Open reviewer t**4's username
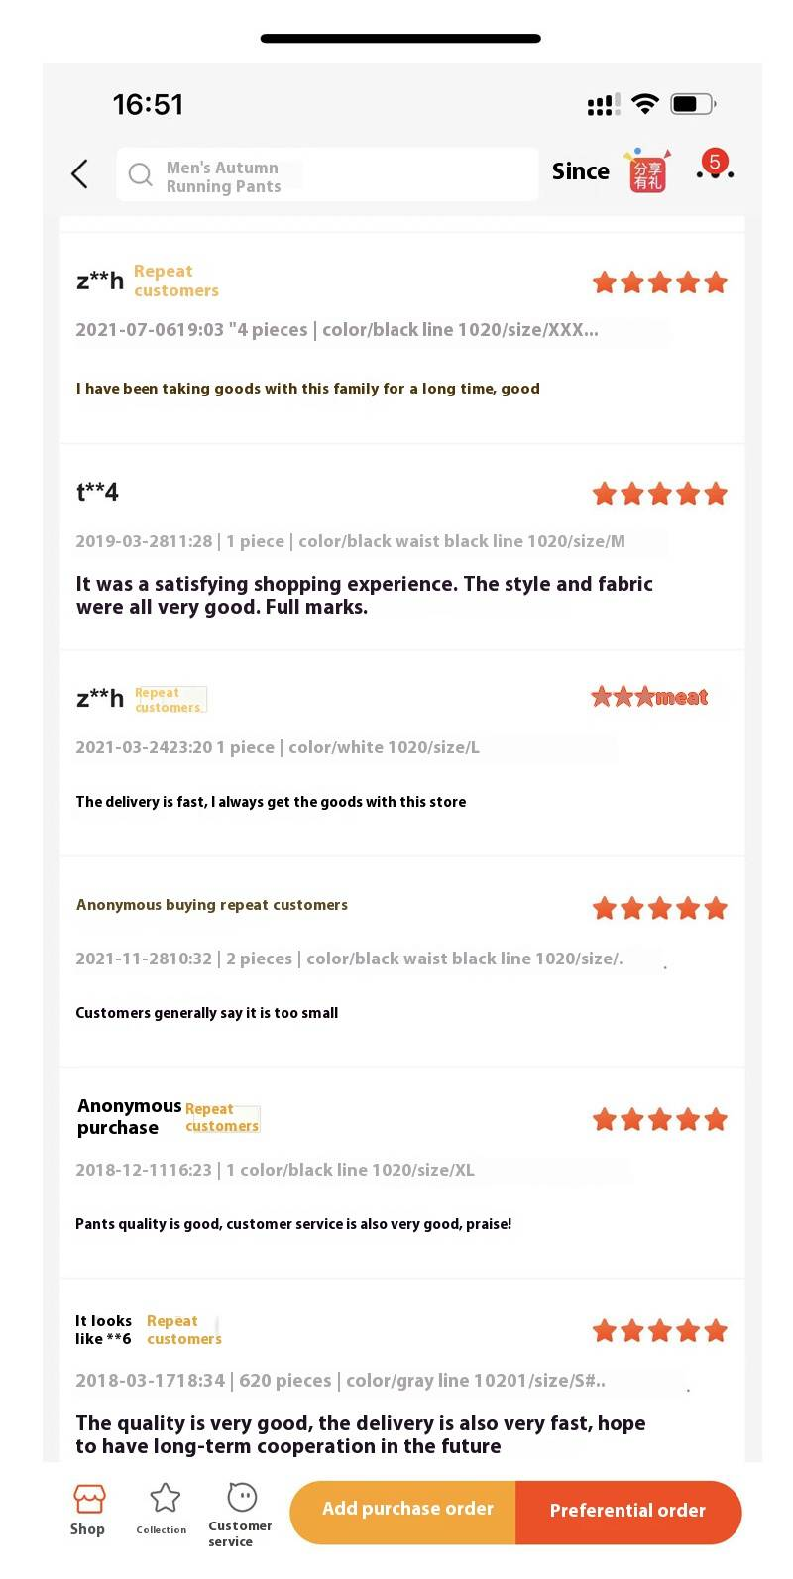 coord(97,492)
